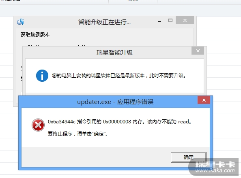Viewport: 241px width, 178px height.
Task: Open the www.ikaka.com watermark link
Action: [x=215, y=170]
